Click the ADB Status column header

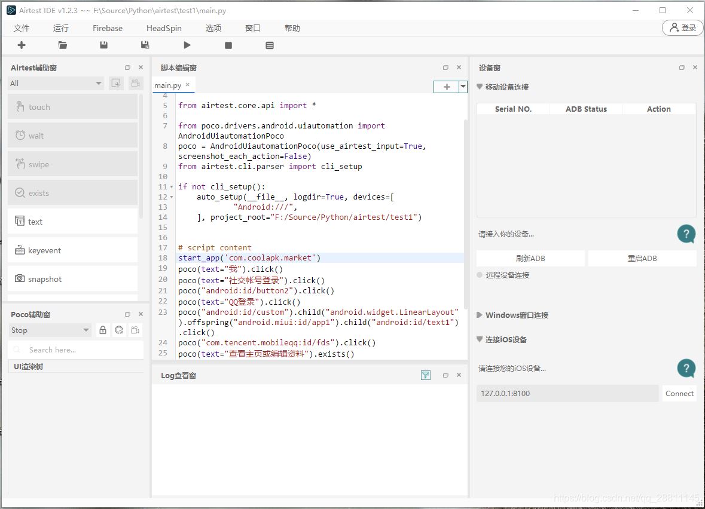(586, 109)
